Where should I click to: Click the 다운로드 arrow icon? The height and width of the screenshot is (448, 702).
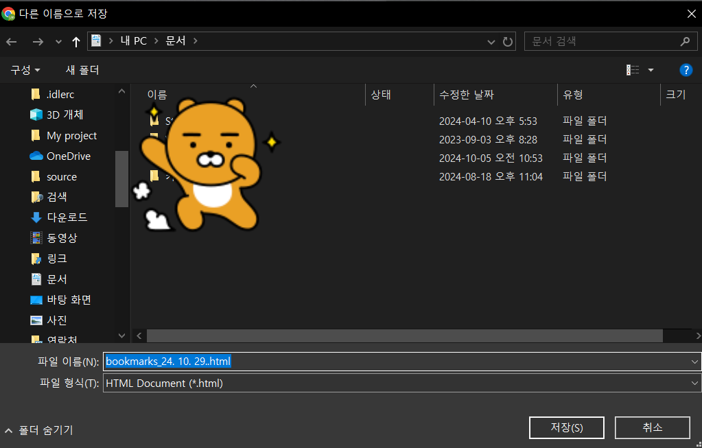(x=36, y=217)
